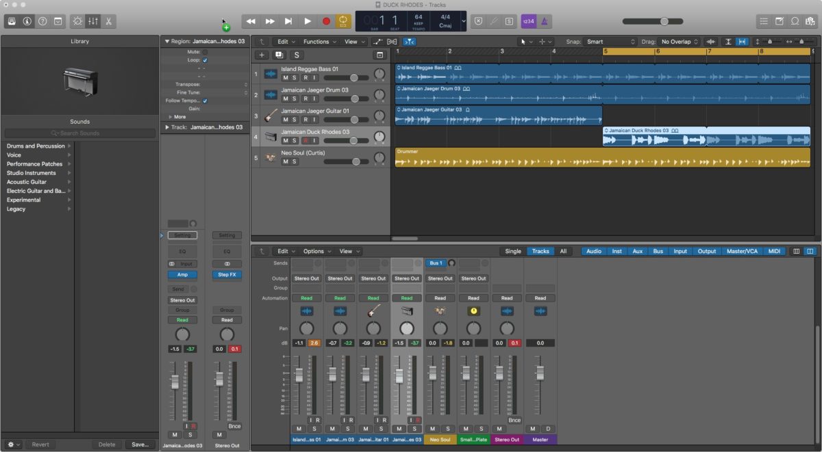Toggle the purple Metronome button

click(x=545, y=21)
